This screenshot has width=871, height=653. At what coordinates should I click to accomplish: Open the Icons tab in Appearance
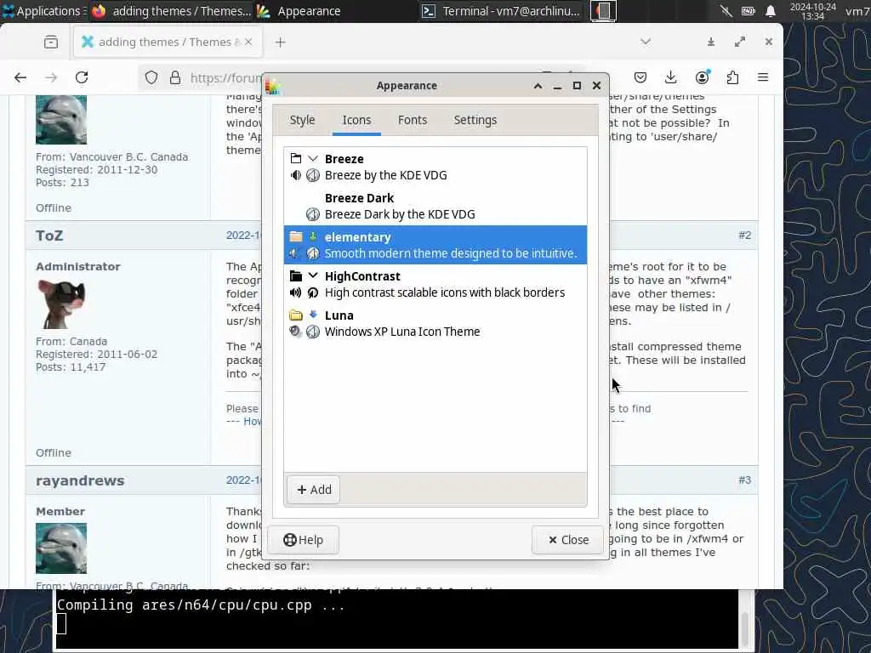pos(356,120)
